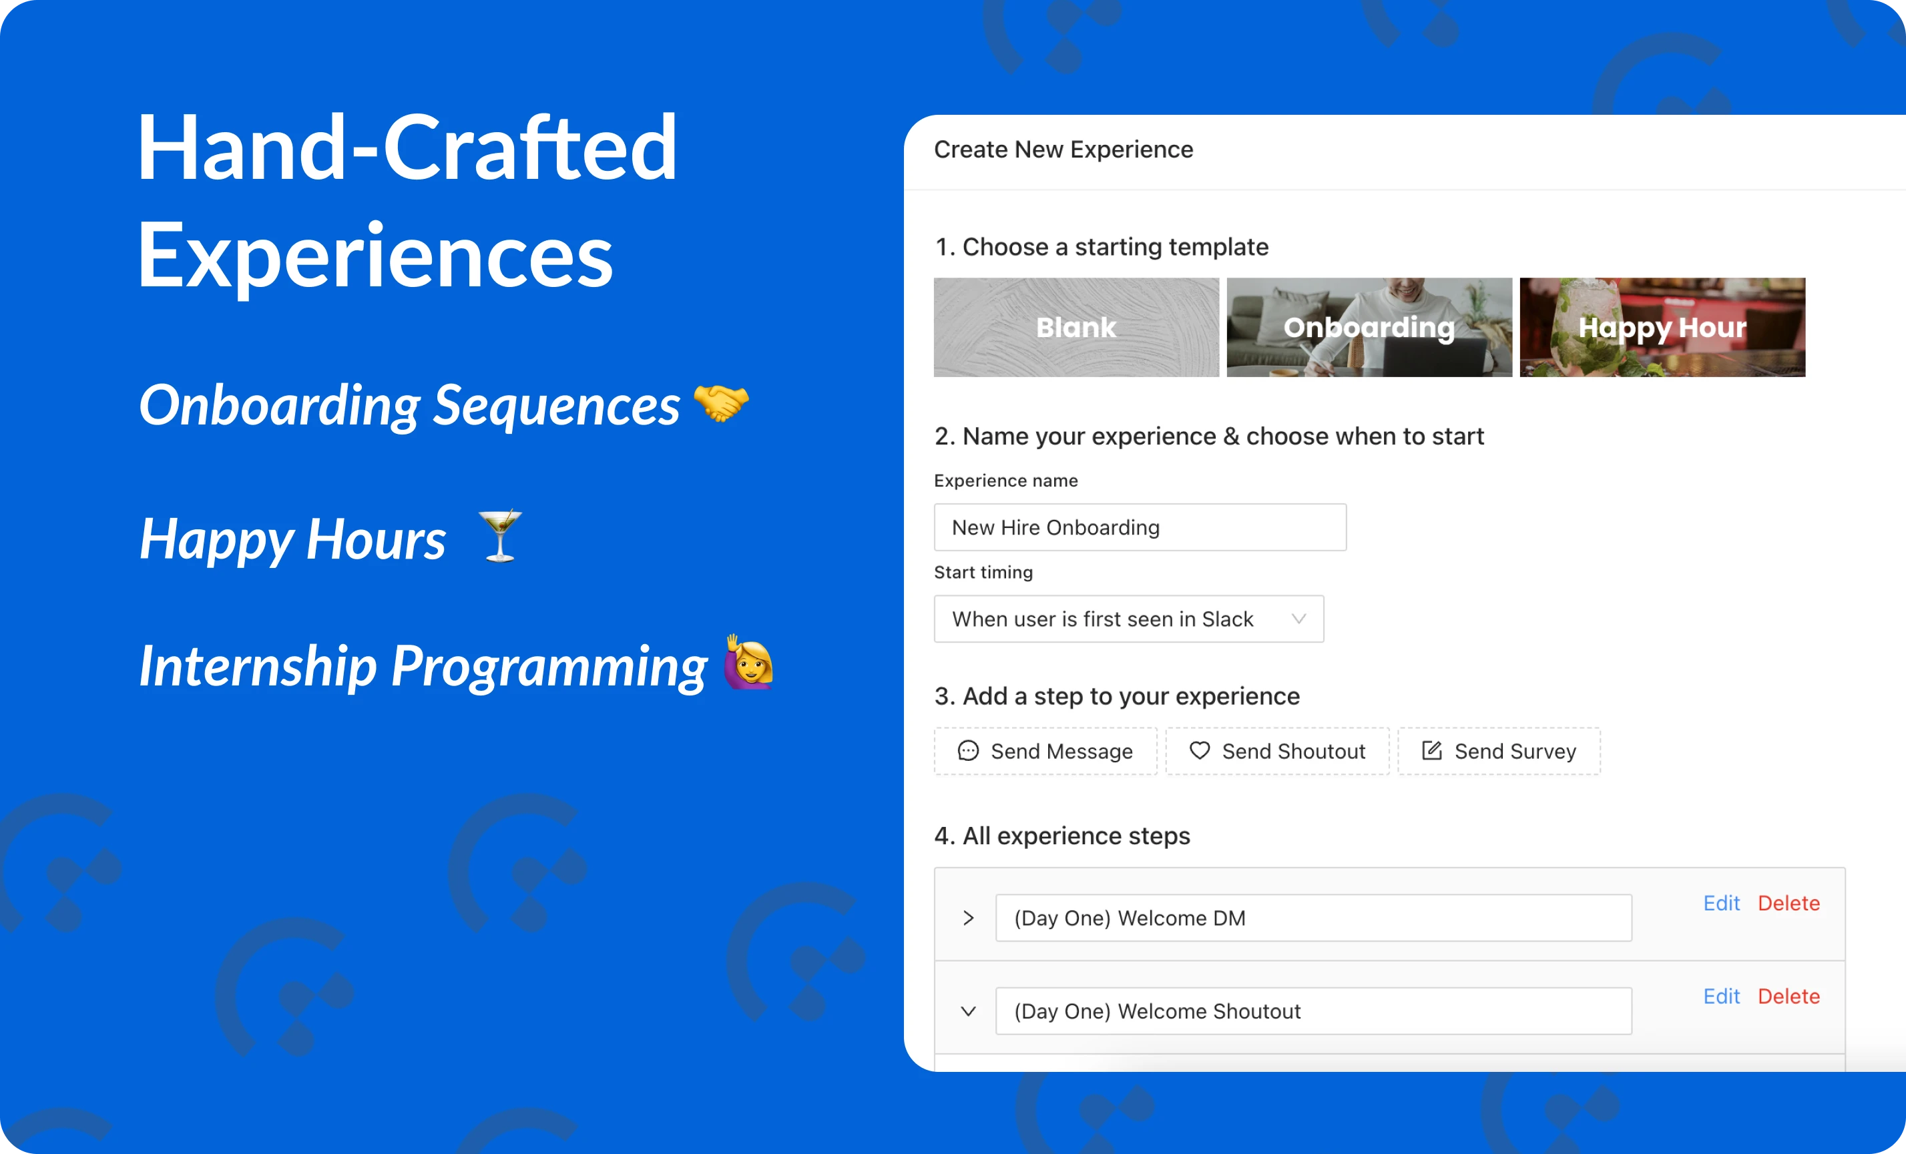Click Edit on Welcome DM step
Screen dimensions: 1906x1154
click(1721, 904)
